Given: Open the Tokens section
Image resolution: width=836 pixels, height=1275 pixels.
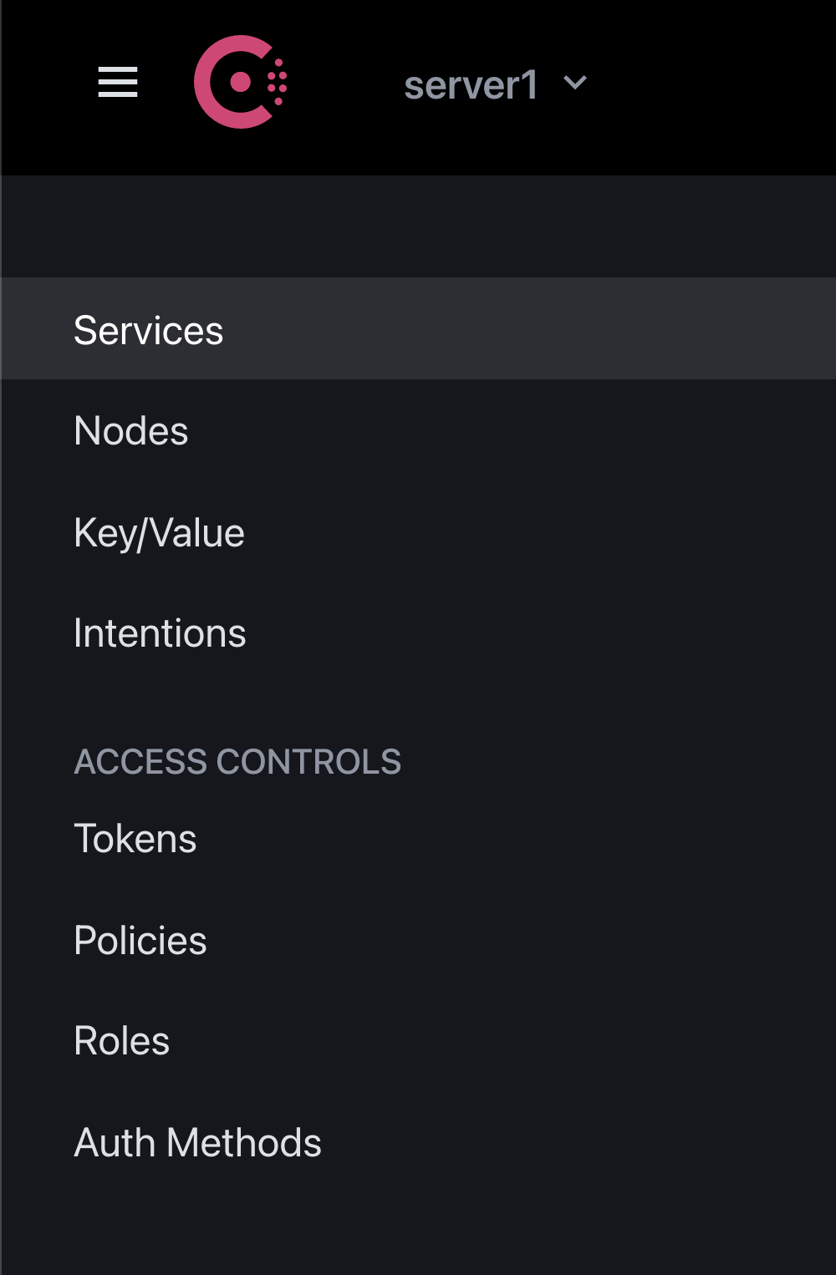Looking at the screenshot, I should click(135, 839).
